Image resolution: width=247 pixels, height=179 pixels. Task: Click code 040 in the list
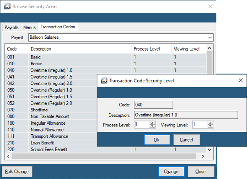click(11, 70)
